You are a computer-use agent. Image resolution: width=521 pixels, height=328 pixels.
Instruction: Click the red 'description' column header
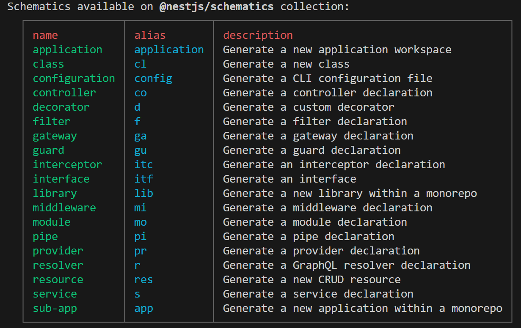pos(258,36)
